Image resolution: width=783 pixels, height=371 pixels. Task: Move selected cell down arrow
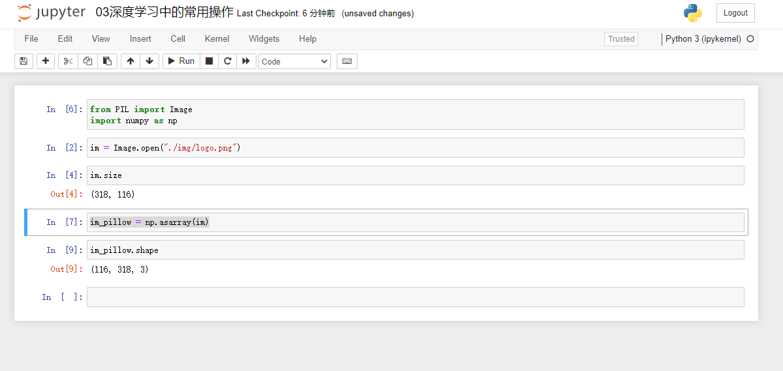149,61
